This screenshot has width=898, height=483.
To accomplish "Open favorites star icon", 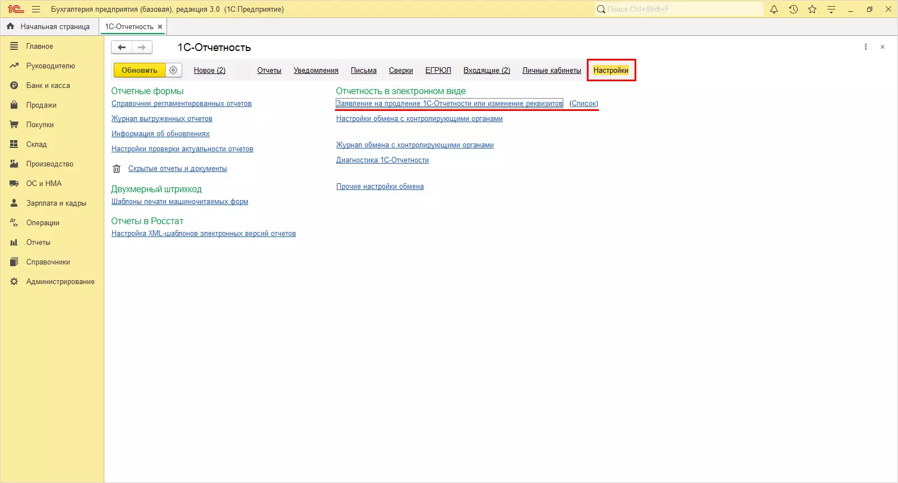I will coord(812,9).
